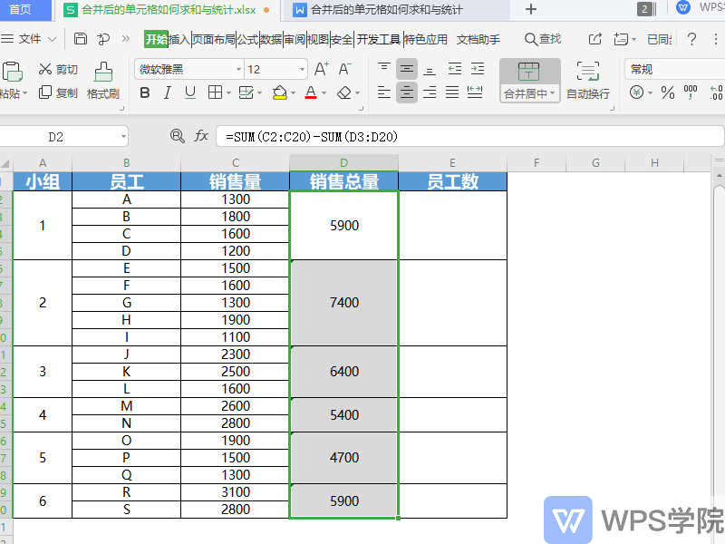Screen dimensions: 725x544
Task: Open number format dropdown 常规
Action: point(675,70)
